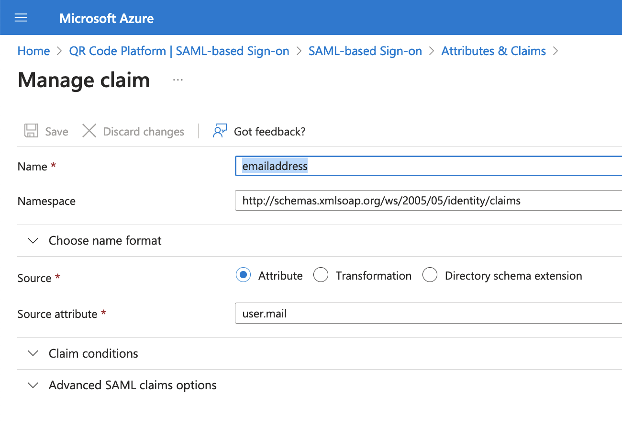Click the feedback person icon
The height and width of the screenshot is (429, 622).
219,131
